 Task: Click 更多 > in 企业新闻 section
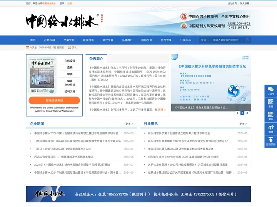[129, 124]
